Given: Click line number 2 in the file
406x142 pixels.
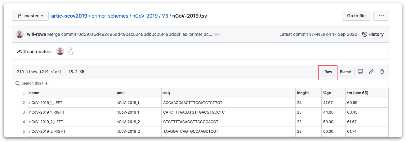Looking at the screenshot, I should 24,103.
